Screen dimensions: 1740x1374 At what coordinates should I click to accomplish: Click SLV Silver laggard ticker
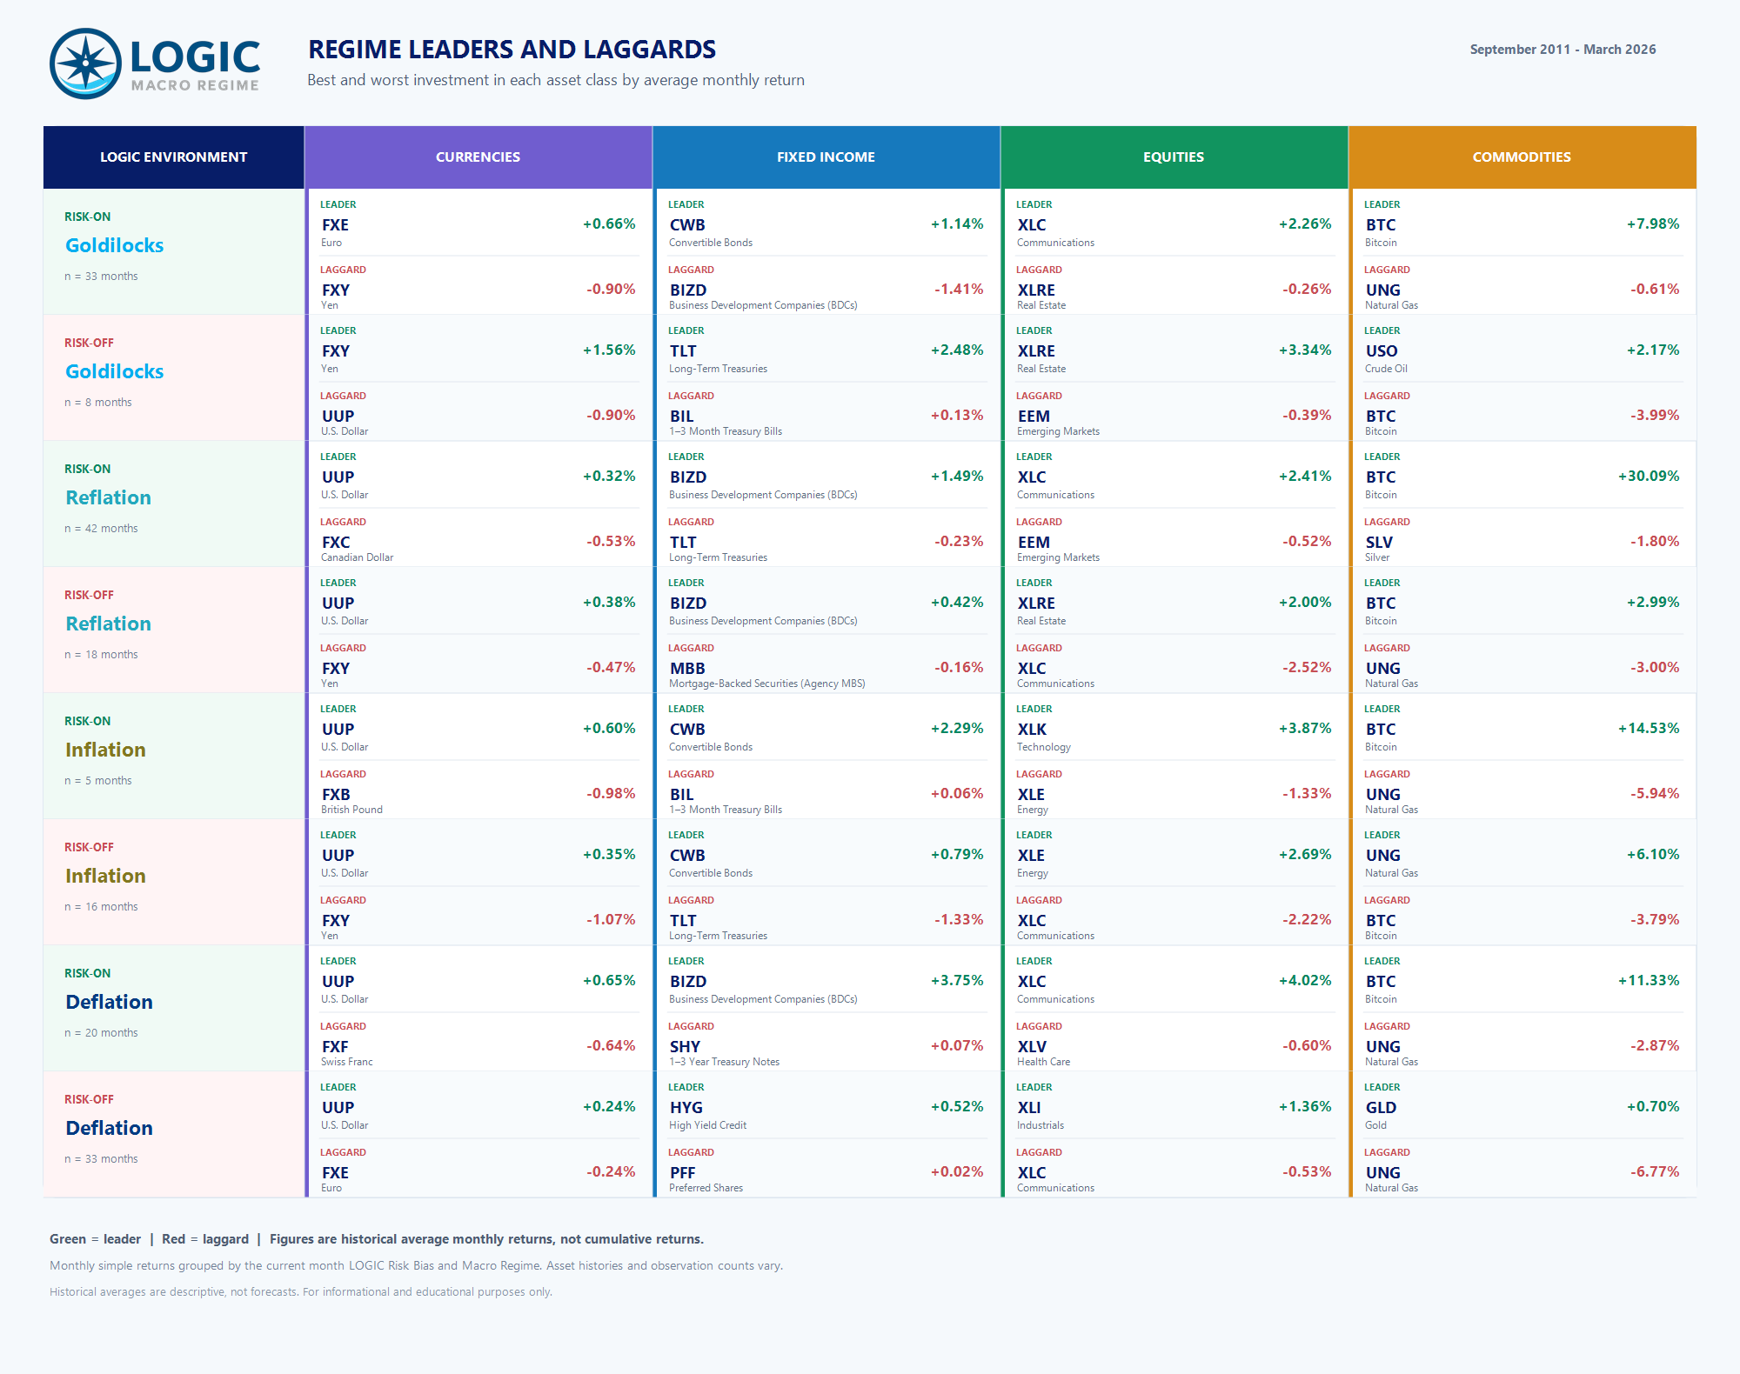1379,542
